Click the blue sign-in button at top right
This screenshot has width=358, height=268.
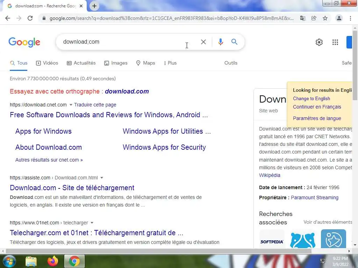349,42
